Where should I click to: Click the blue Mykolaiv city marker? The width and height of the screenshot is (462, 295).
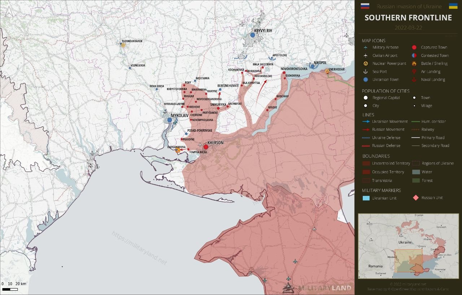(x=170, y=120)
